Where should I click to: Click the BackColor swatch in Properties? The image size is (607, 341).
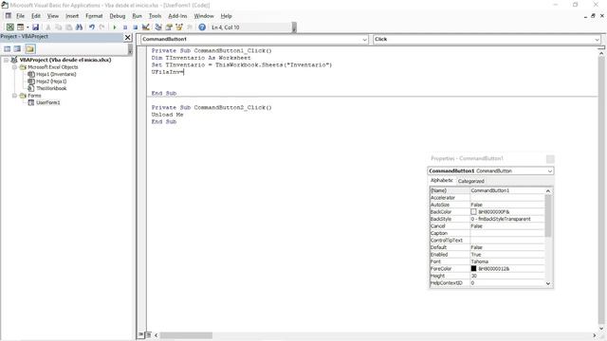pyautogui.click(x=473, y=212)
